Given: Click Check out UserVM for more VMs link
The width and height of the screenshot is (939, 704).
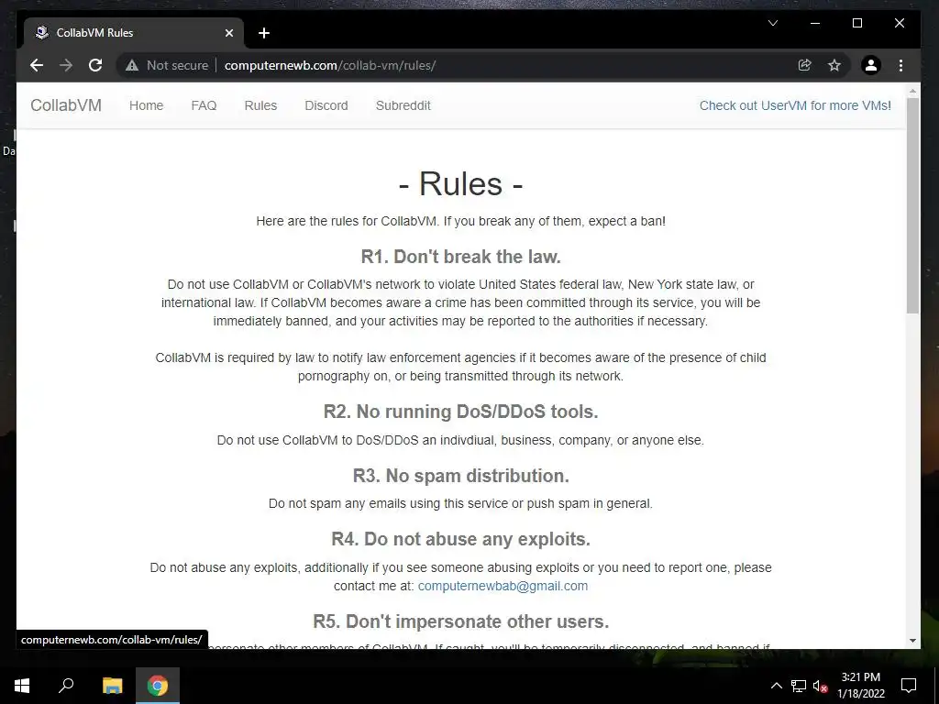Looking at the screenshot, I should coord(795,105).
